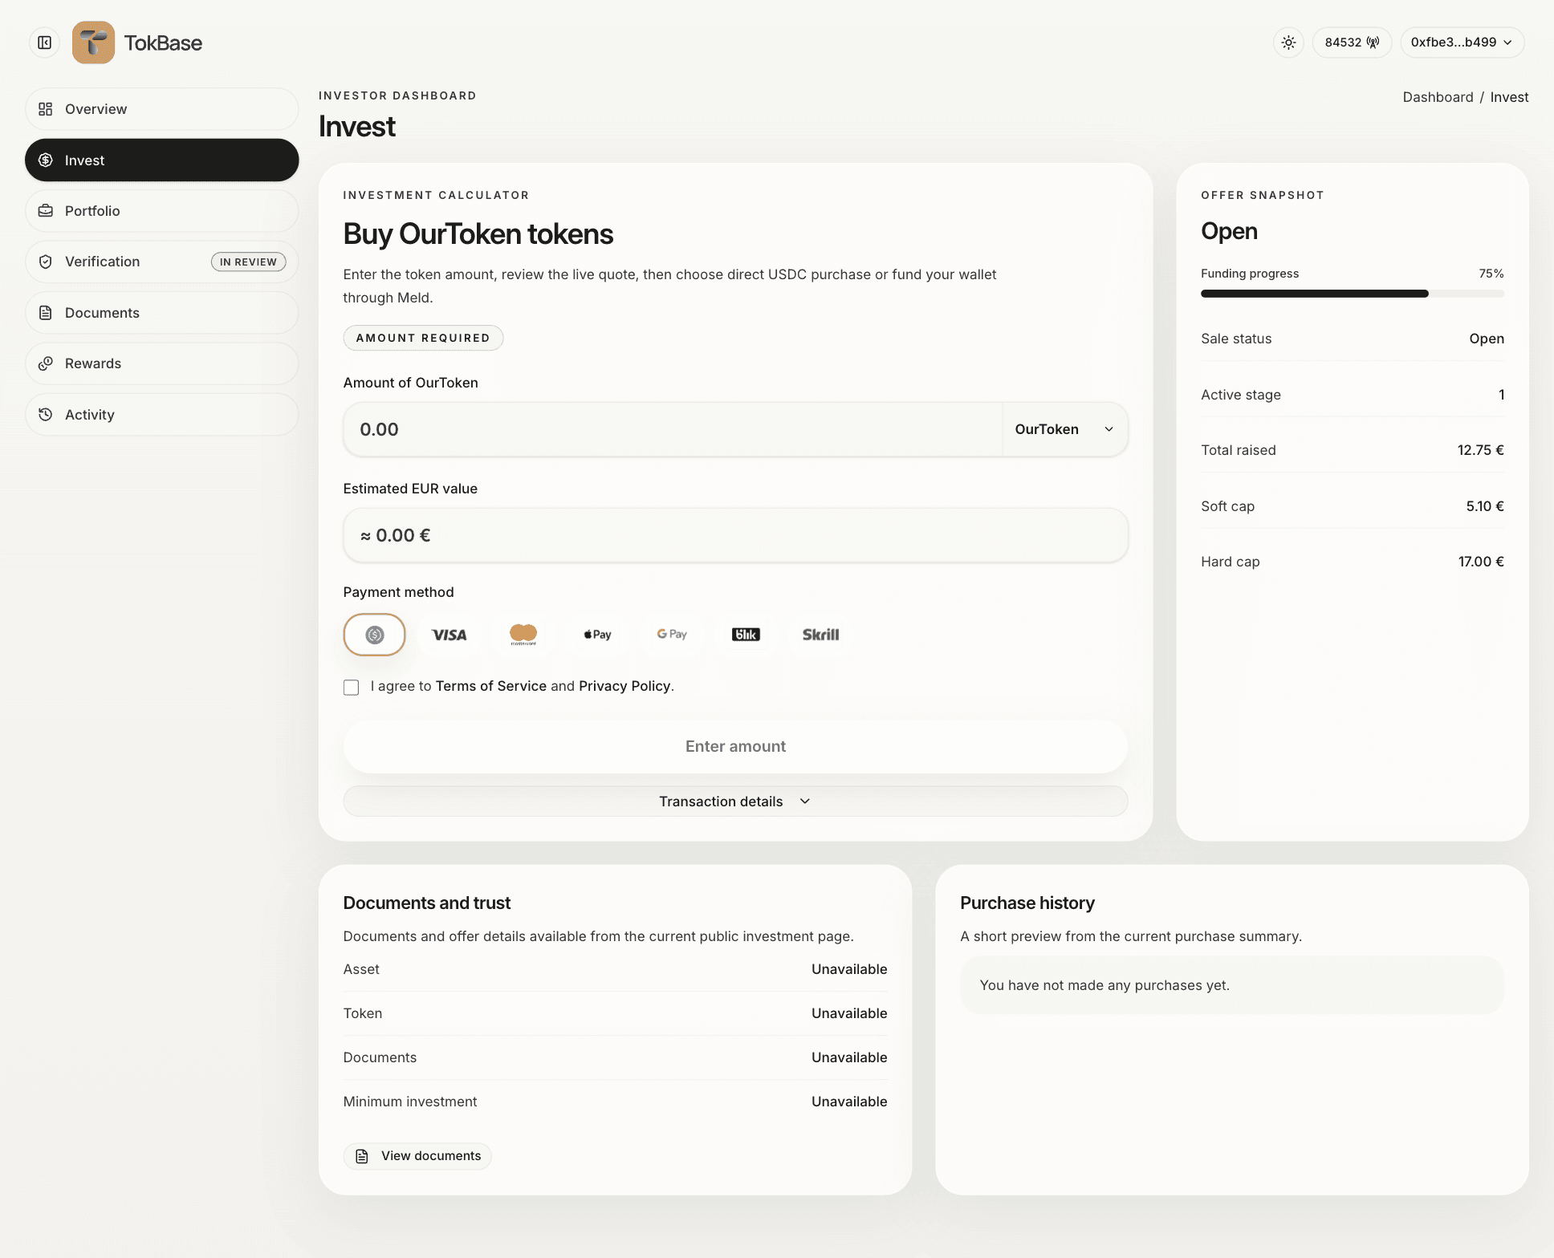This screenshot has width=1554, height=1258.
Task: Choose Apple Pay payment method
Action: coord(597,635)
